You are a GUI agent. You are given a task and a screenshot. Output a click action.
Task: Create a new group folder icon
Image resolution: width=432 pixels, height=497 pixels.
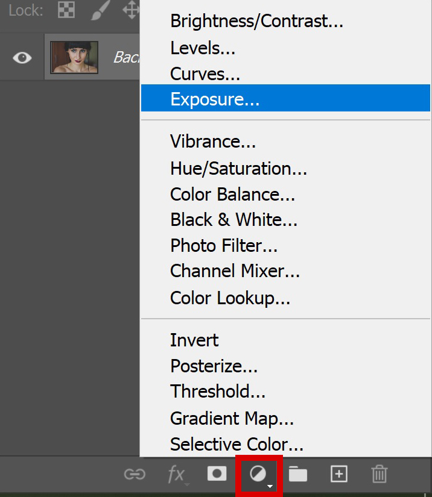297,474
